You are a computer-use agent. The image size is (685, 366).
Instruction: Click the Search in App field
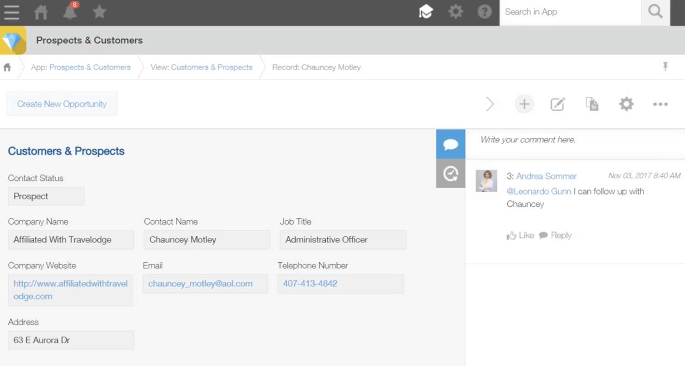pyautogui.click(x=569, y=12)
